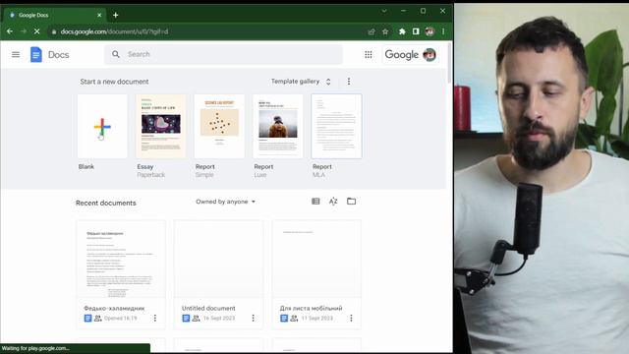Open the browser extensions puzzle icon

(402, 31)
